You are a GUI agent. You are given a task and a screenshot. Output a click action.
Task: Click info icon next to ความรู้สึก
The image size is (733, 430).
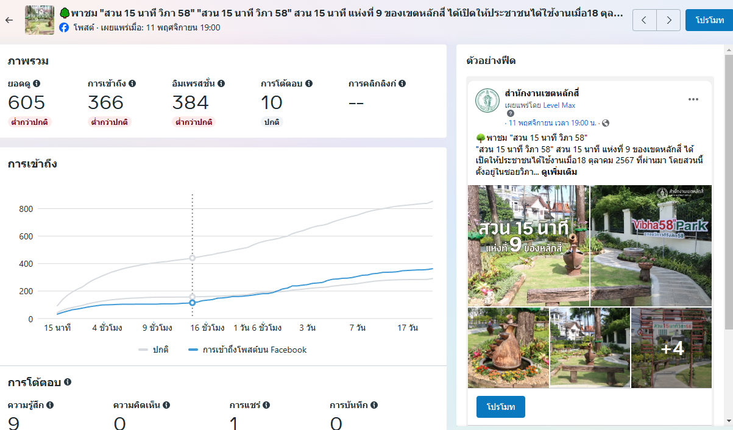pos(50,404)
